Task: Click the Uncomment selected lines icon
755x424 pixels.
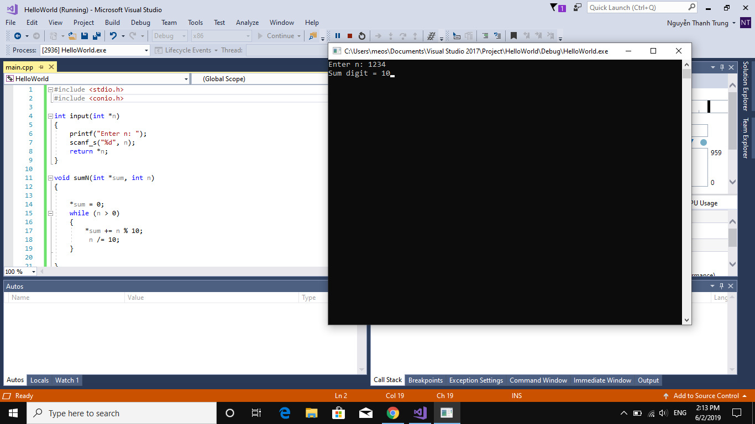Action: click(x=497, y=36)
